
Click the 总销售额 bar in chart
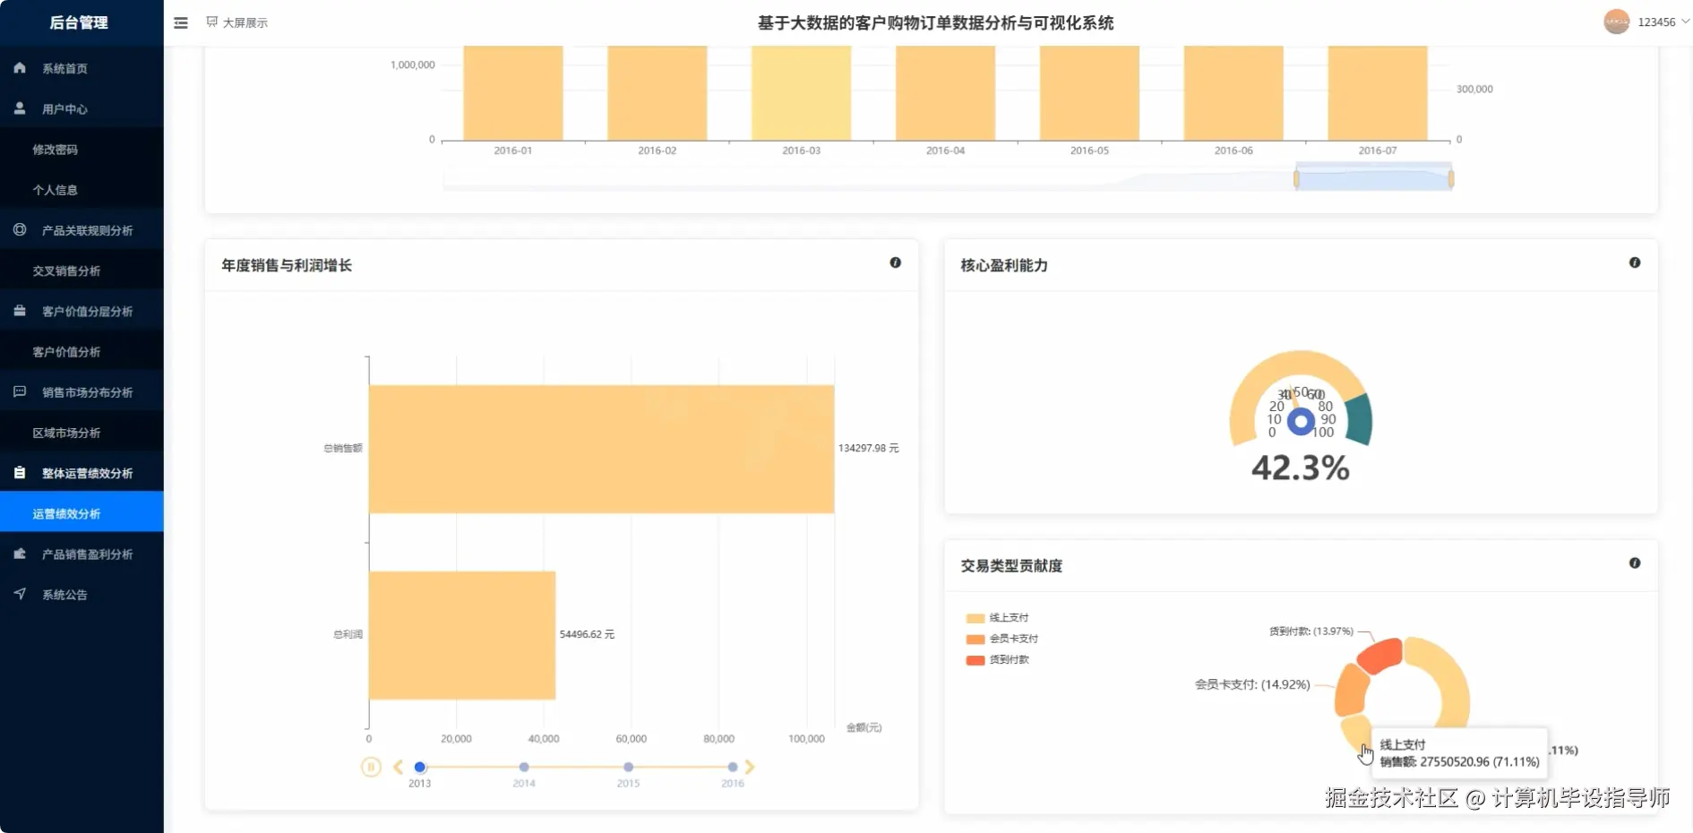coord(601,449)
